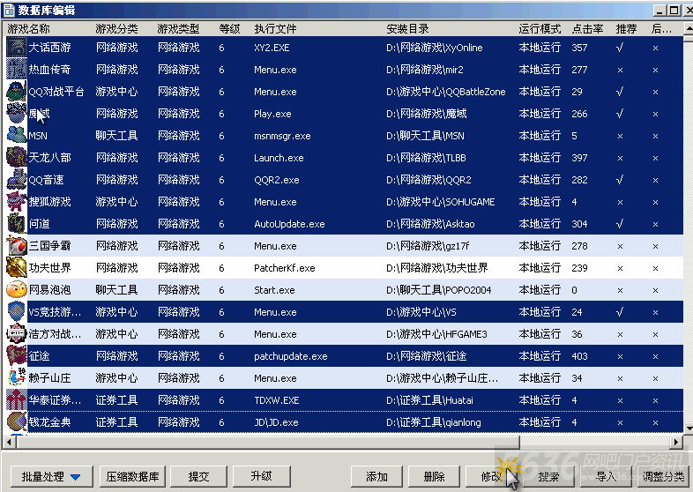Click the 修改 button
Screen dimensions: 693x492
491,476
